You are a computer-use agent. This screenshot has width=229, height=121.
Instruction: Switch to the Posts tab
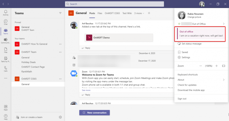click(92, 13)
